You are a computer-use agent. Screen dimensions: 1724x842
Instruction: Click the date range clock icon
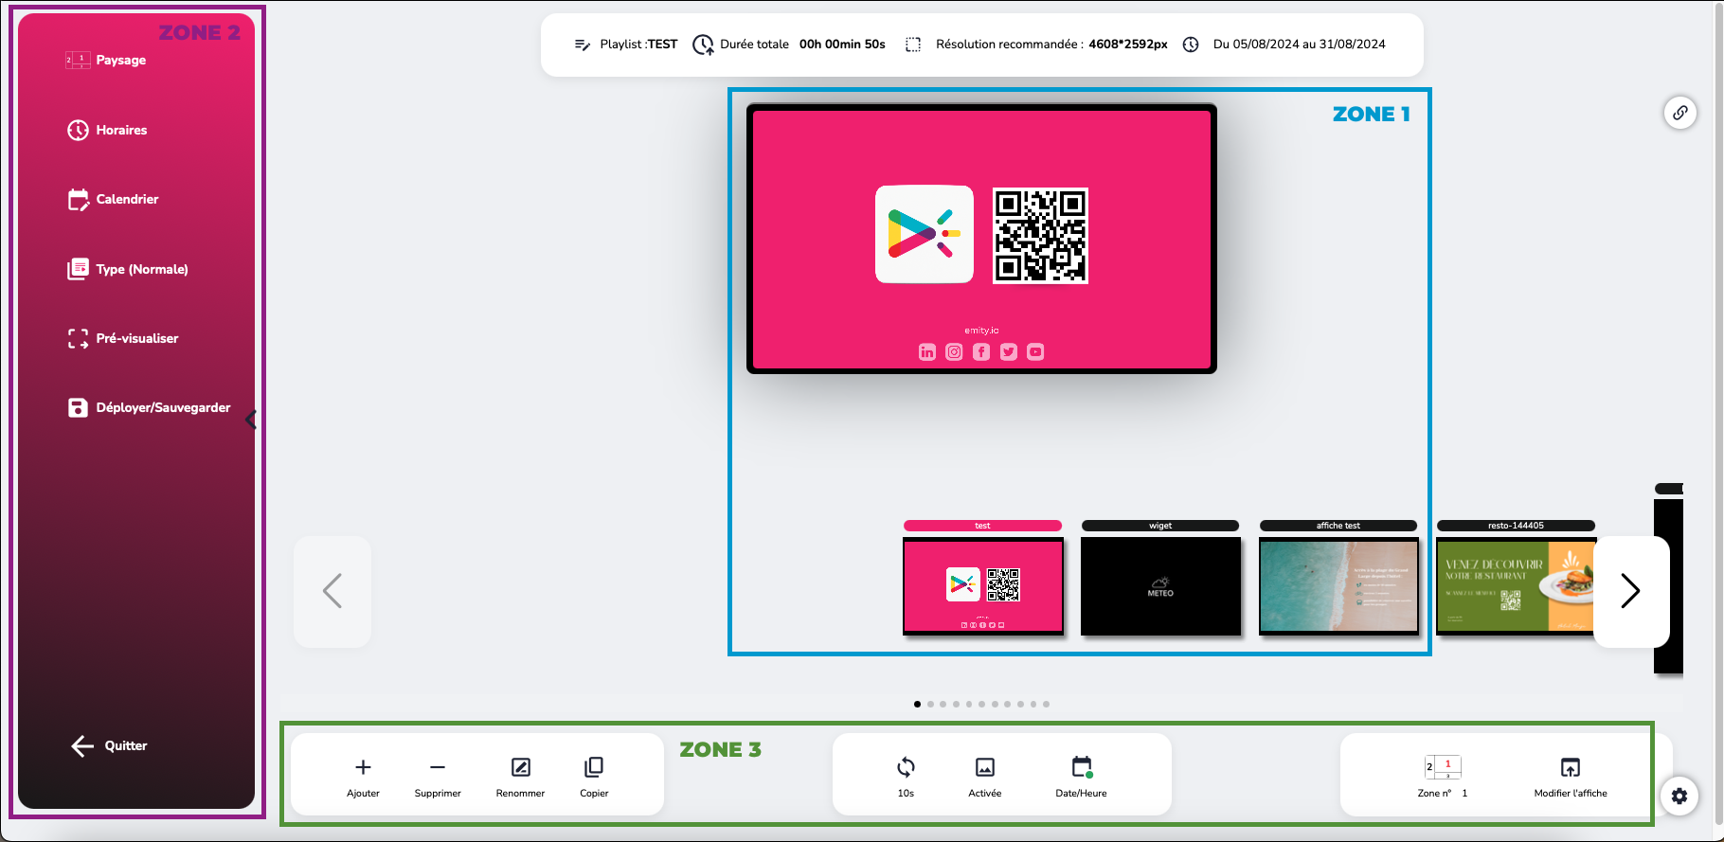tap(1191, 45)
